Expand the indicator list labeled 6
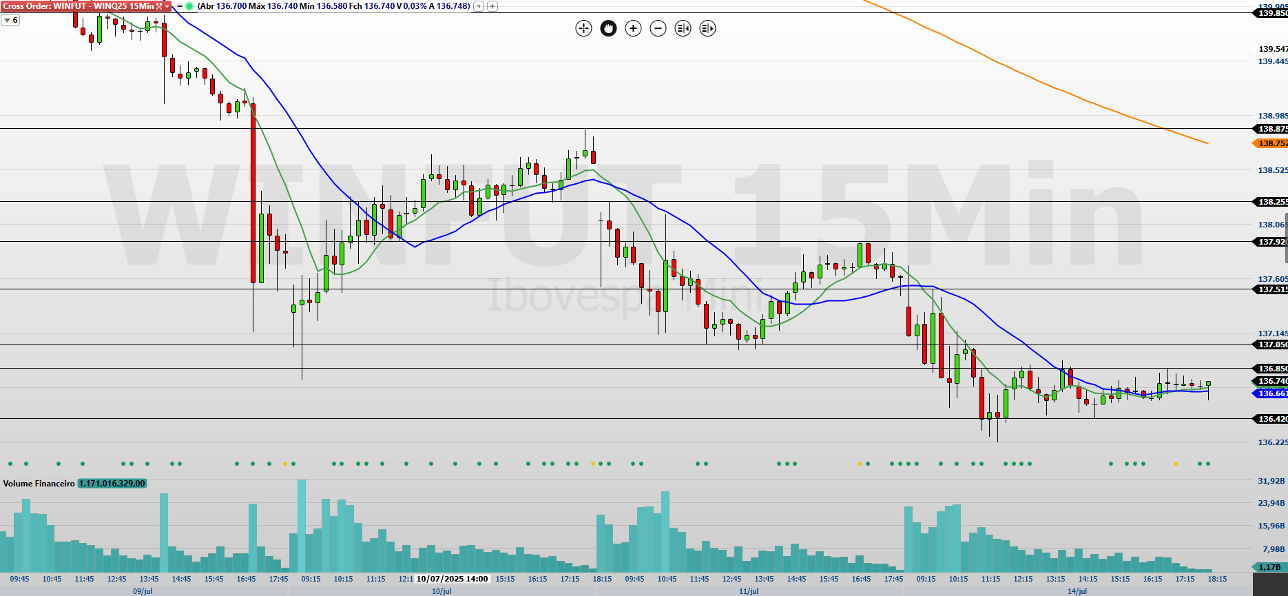 click(x=10, y=21)
